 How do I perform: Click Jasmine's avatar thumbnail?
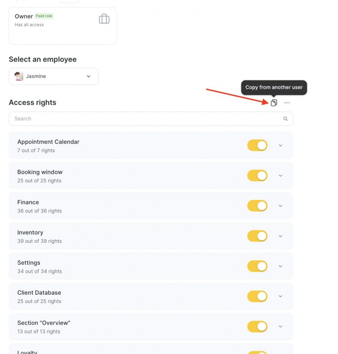coord(19,76)
